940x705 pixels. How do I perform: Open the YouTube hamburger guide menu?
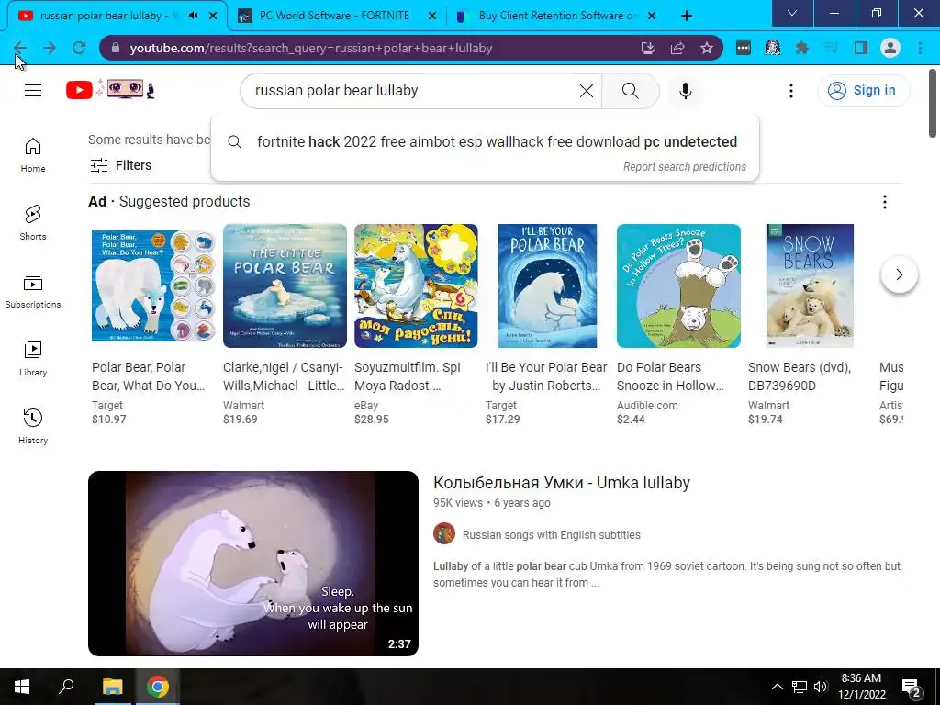coord(33,91)
